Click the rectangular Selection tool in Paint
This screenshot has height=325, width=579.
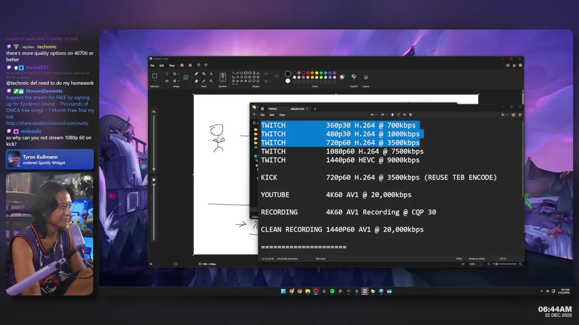pos(155,75)
